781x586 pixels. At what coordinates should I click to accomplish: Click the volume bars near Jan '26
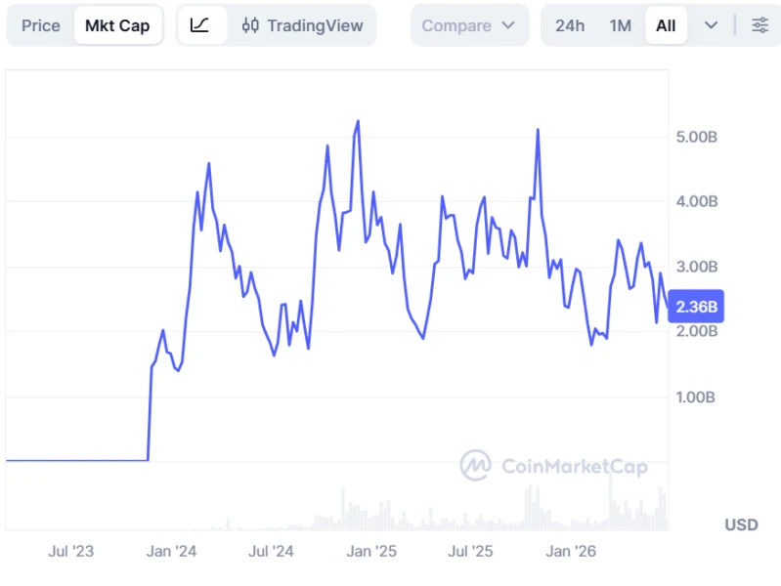pyautogui.click(x=573, y=523)
